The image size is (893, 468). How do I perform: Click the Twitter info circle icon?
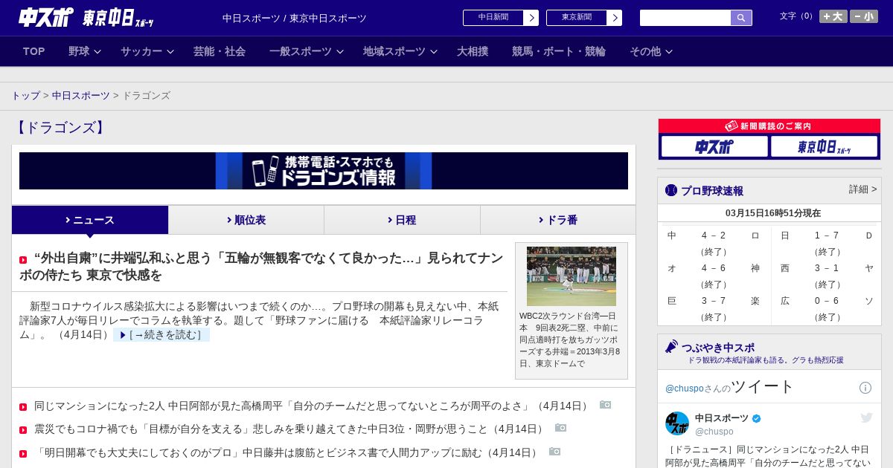point(865,388)
